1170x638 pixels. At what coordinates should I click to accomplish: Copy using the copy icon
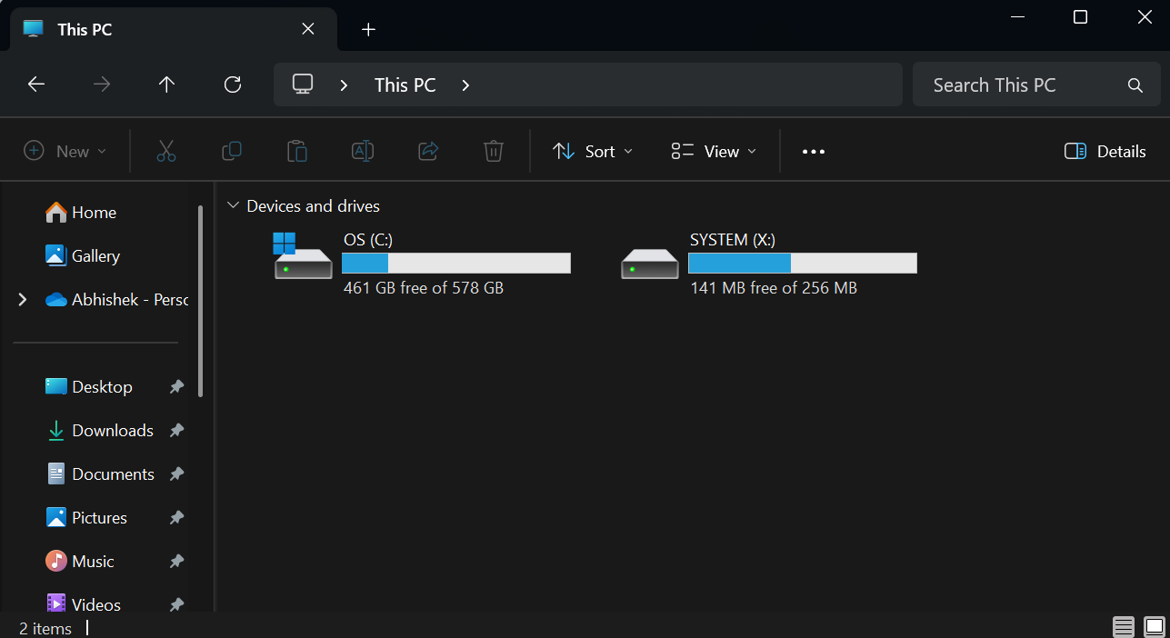pyautogui.click(x=231, y=151)
